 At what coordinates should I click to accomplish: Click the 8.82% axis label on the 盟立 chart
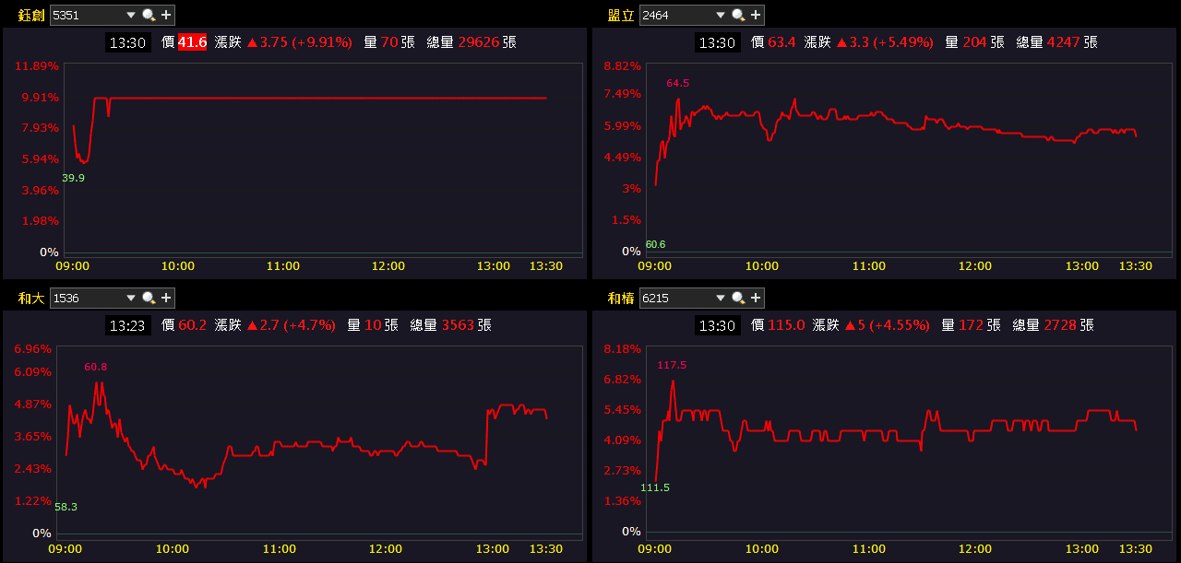point(622,66)
